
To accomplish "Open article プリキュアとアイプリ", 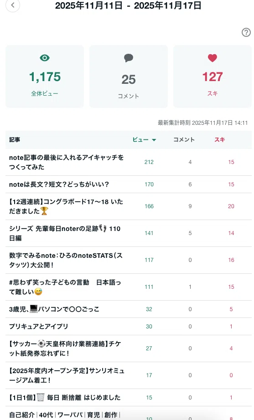I will point(39,326).
